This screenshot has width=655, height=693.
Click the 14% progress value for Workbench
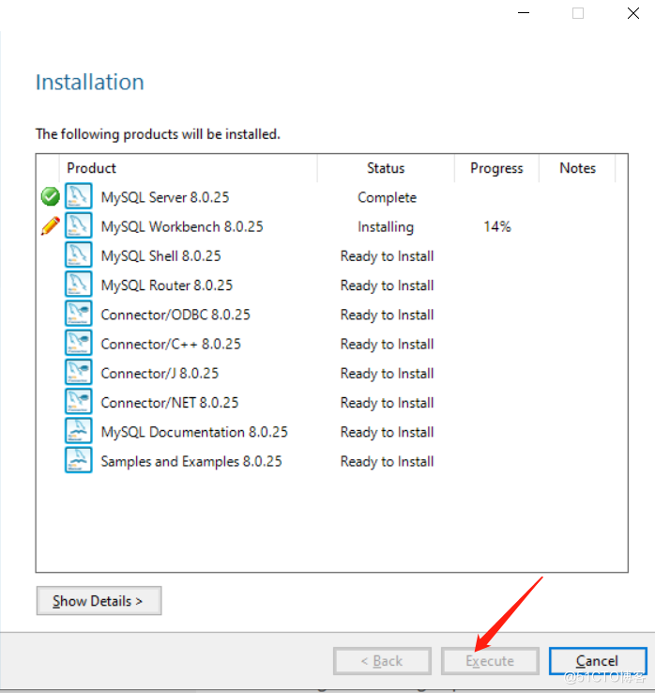[497, 226]
